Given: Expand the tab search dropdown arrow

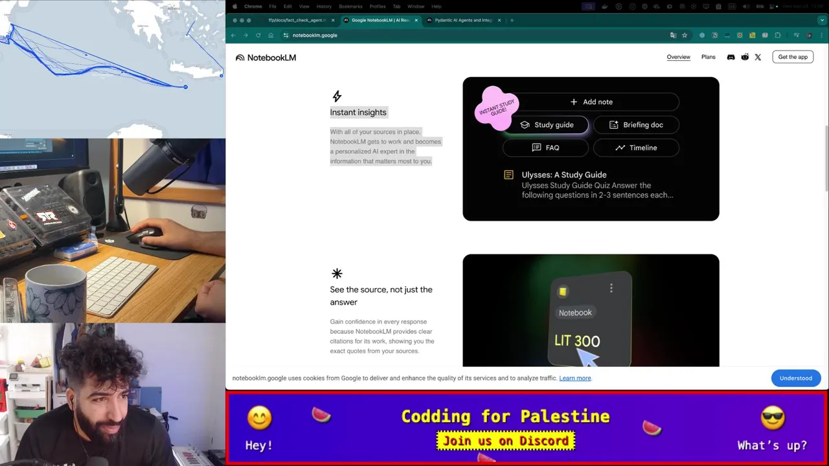Looking at the screenshot, I should click(823, 20).
